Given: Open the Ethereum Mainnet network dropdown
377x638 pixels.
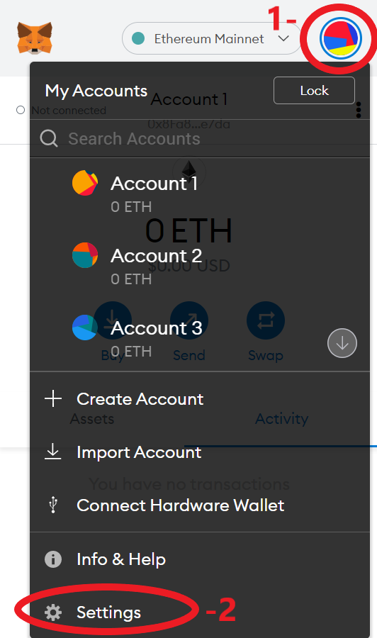Looking at the screenshot, I should point(211,39).
